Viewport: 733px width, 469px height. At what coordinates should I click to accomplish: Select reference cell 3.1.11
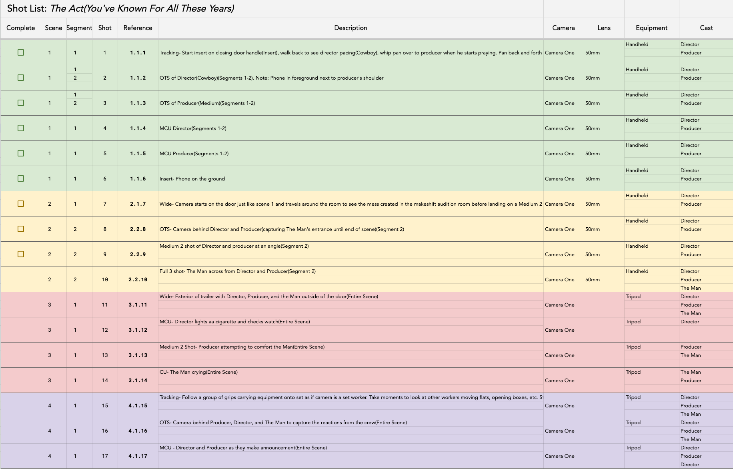pos(138,305)
